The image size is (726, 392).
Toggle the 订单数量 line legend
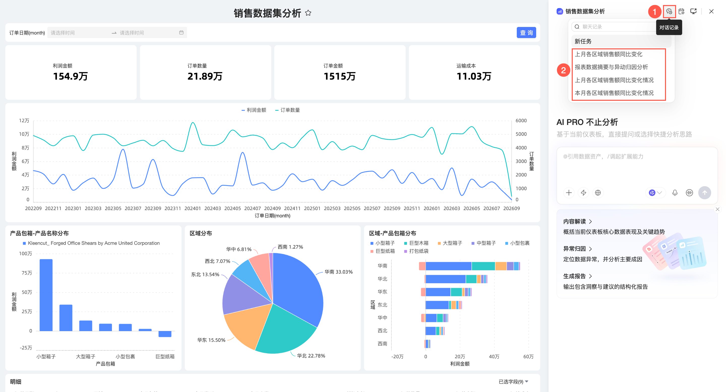pos(287,110)
